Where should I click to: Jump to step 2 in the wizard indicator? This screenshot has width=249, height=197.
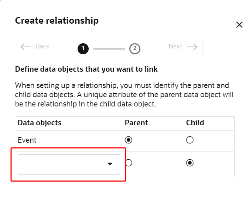[135, 48]
